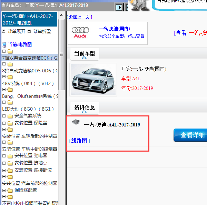Click the 查看 一汽-奥 link at right
The image size is (207, 205).
(x=190, y=33)
